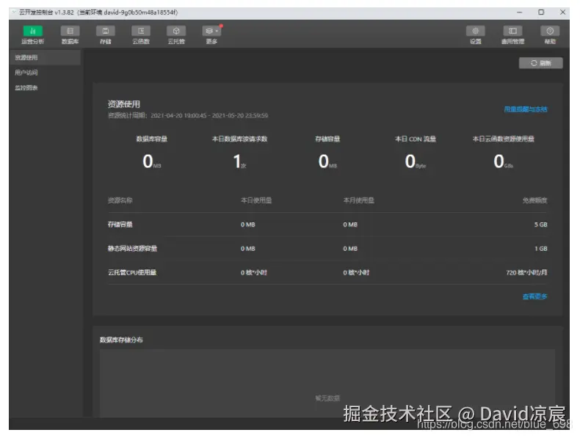Click 本日使用量 0 核*小时 in 云托管CPU使用量 row
This screenshot has height=438, width=580.
[x=254, y=272]
